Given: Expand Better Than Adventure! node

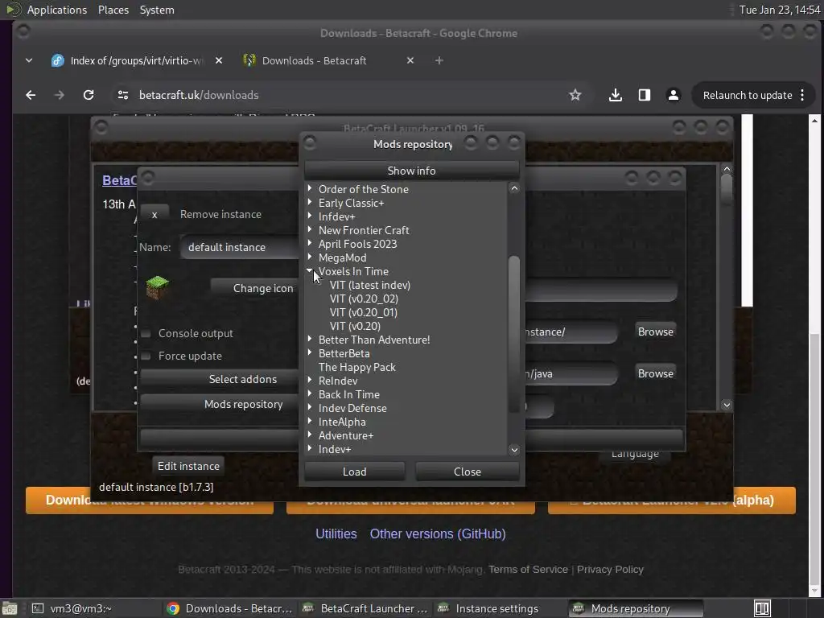Looking at the screenshot, I should [310, 339].
